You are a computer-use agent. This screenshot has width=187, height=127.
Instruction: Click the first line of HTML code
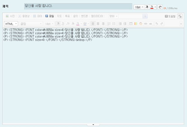point(65,30)
